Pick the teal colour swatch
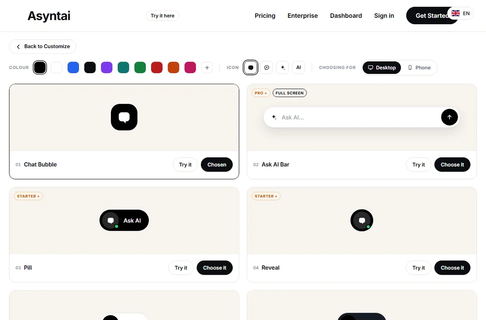 tap(124, 68)
